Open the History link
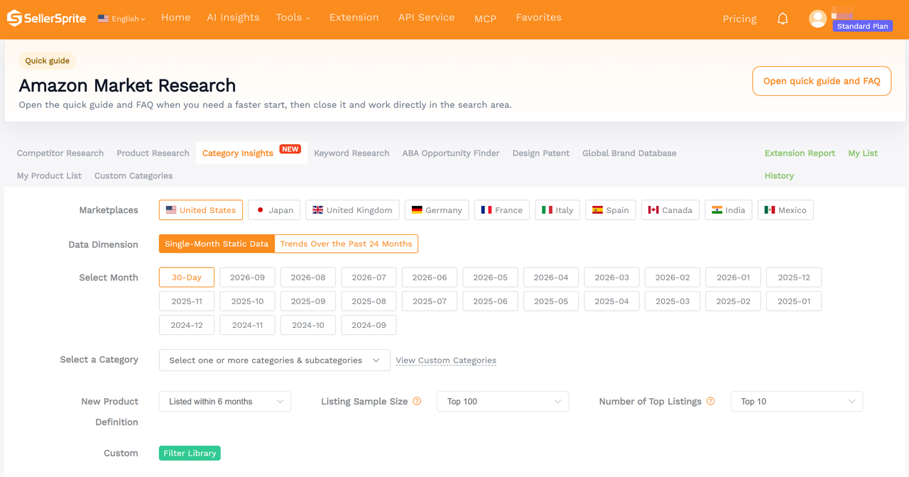Image resolution: width=909 pixels, height=477 pixels. (x=779, y=176)
